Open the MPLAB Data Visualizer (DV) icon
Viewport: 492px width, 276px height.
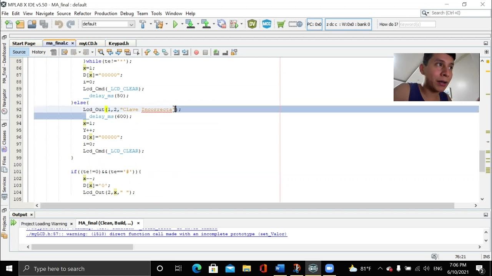(252, 24)
